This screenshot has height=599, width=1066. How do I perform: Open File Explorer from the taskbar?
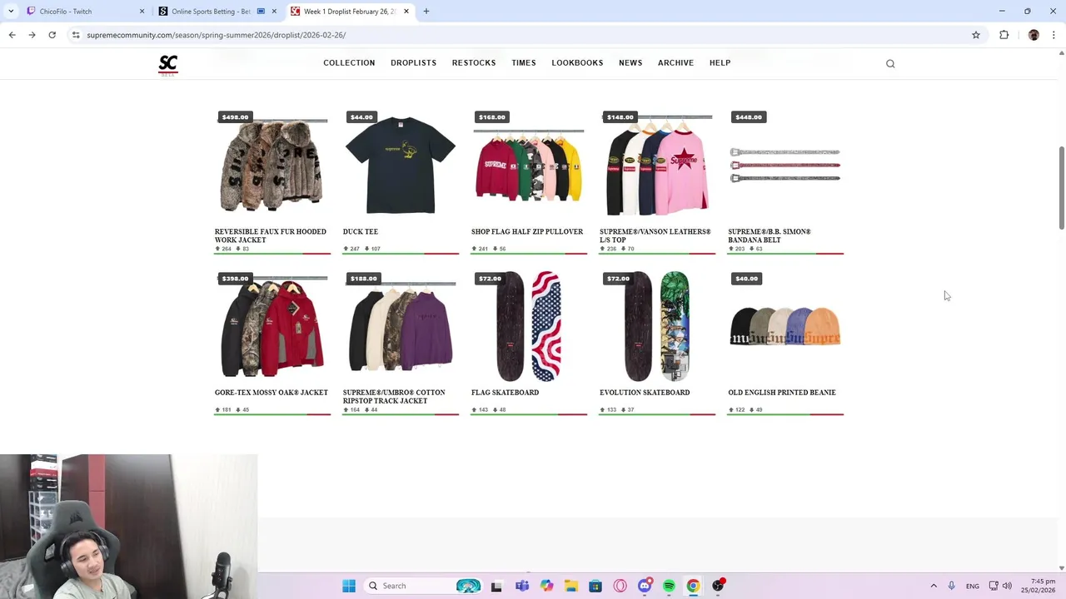tap(570, 586)
